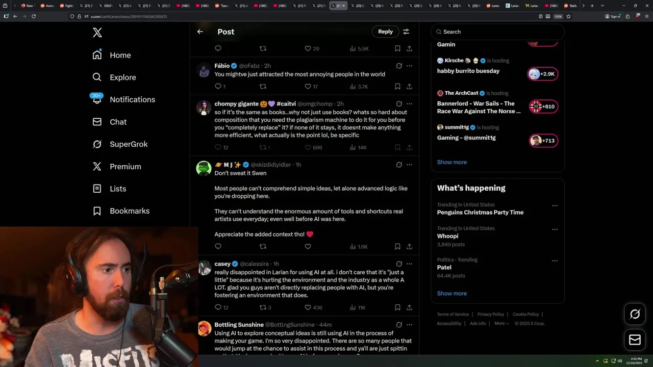
Task: Open options for the Whoopi trend
Action: pyautogui.click(x=555, y=229)
